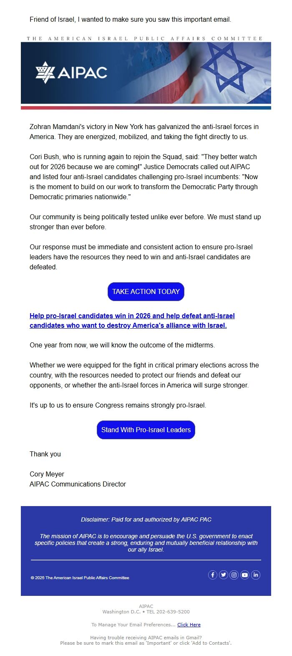This screenshot has height=656, width=292.
Task: Visit AIPAC's Instagram via its icon
Action: click(234, 575)
